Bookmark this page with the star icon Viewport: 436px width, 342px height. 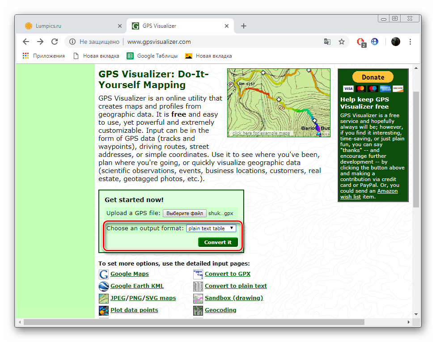click(x=342, y=42)
